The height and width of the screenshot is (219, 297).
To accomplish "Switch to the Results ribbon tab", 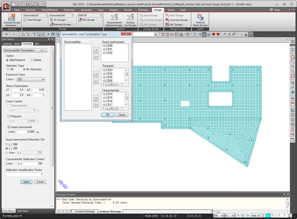I will click(128, 10).
